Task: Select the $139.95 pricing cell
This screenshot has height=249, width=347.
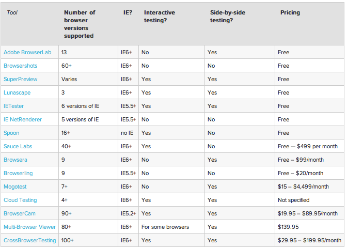Action: click(288, 227)
